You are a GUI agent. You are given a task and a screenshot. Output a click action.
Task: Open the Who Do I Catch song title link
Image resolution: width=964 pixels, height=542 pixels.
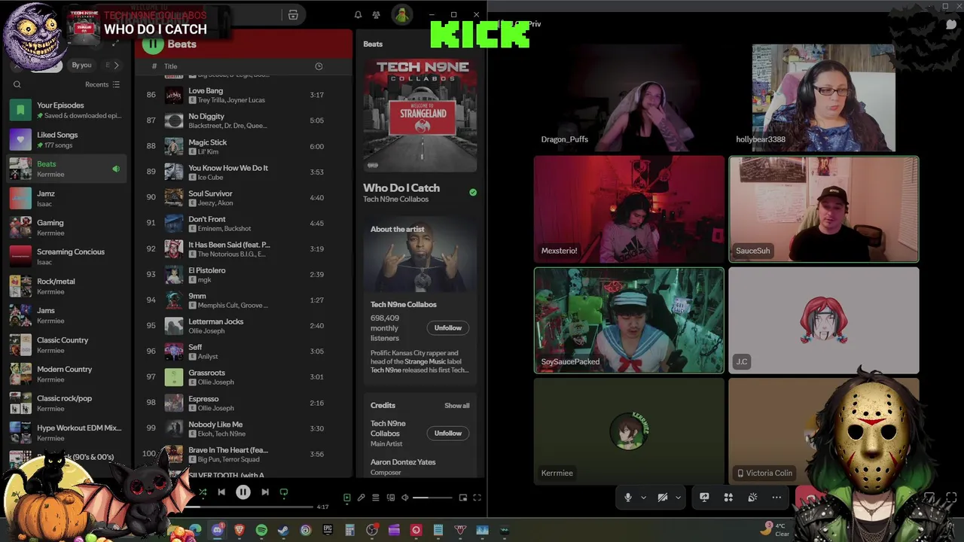tap(401, 188)
